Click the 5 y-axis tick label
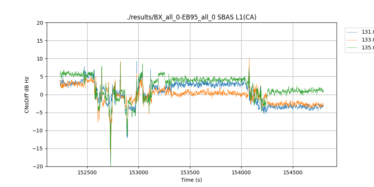This screenshot has width=374, height=187. coord(42,77)
